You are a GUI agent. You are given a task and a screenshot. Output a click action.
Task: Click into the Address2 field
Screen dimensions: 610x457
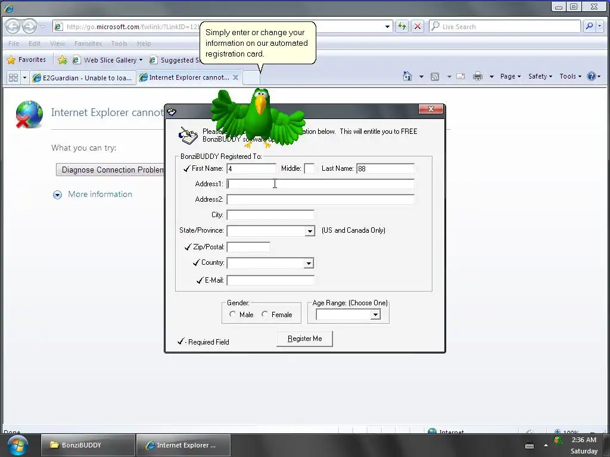tap(320, 199)
